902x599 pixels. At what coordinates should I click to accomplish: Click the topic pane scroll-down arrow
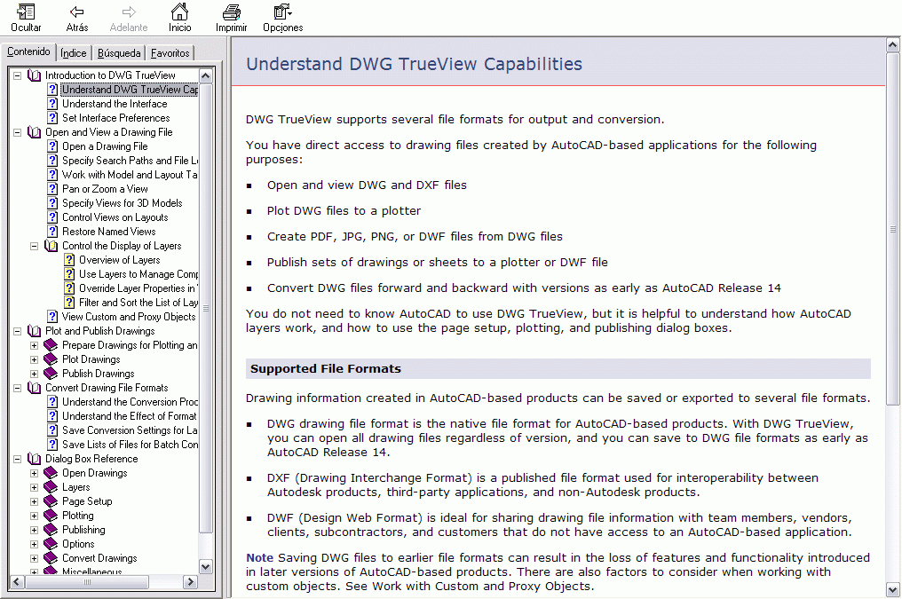[893, 589]
